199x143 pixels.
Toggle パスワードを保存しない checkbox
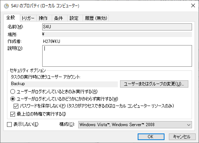pyautogui.click(x=16, y=106)
